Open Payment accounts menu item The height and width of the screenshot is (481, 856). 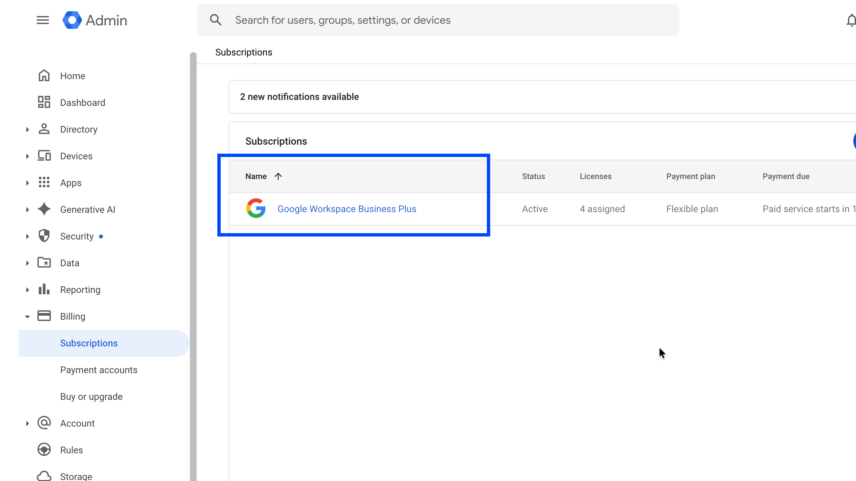[99, 370]
